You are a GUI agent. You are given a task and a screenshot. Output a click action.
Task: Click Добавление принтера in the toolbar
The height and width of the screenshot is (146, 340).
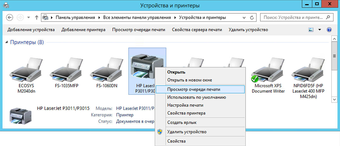click(x=83, y=29)
